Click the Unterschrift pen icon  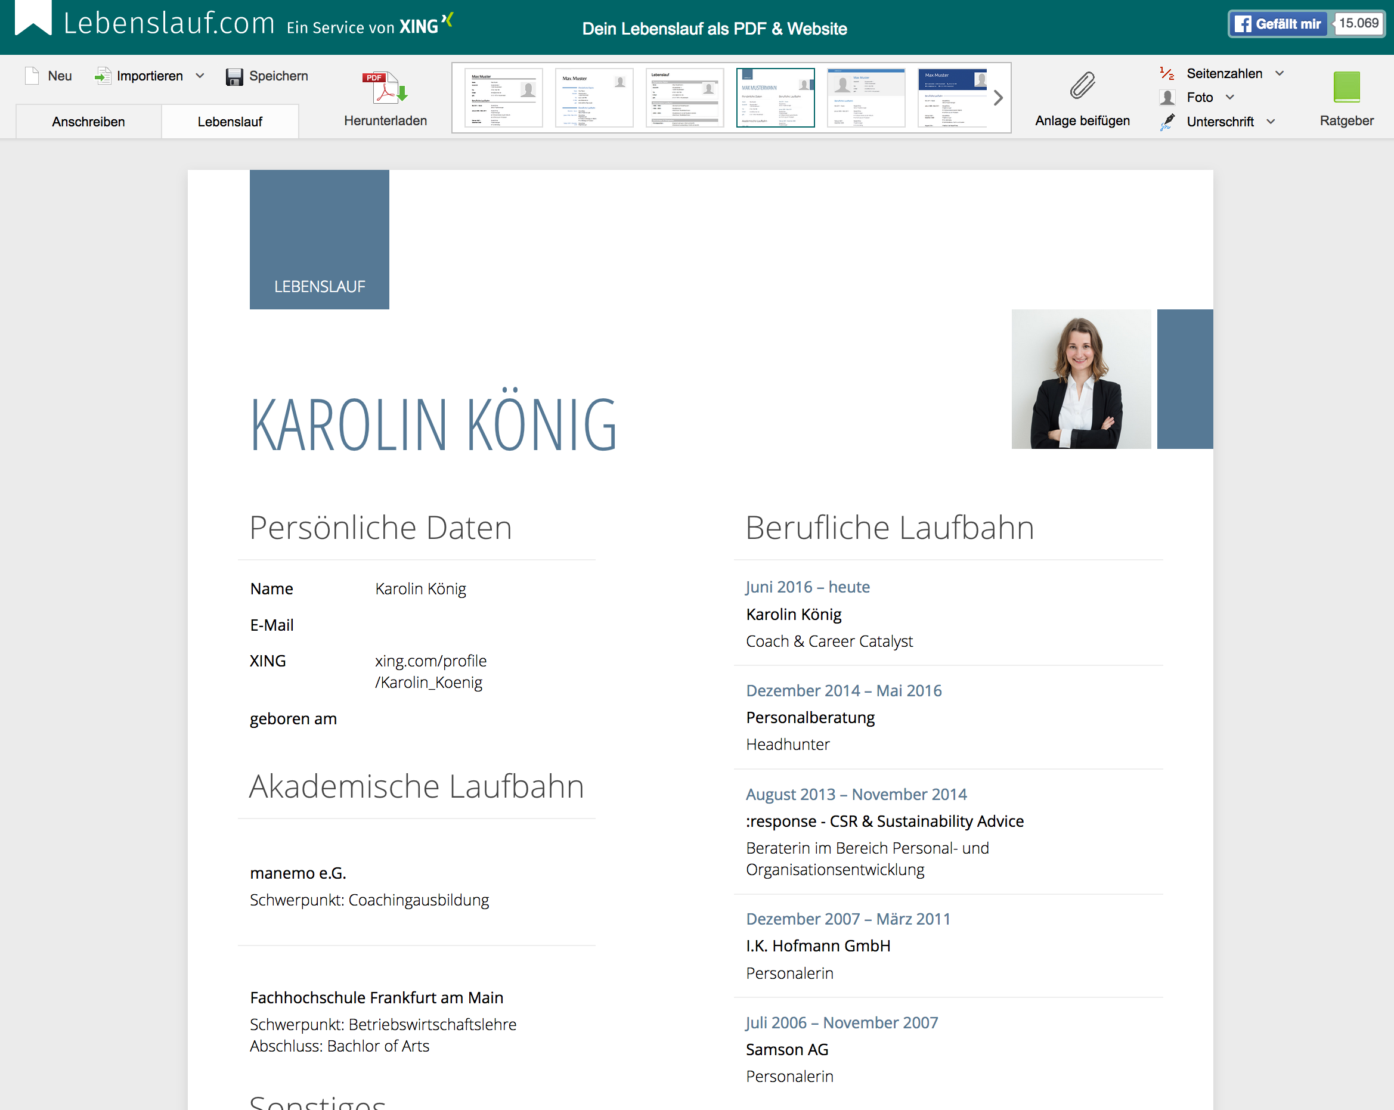[x=1167, y=122]
